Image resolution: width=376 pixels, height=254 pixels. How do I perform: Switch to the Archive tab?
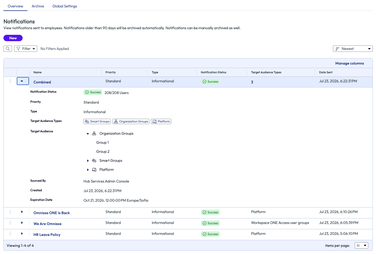click(38, 6)
